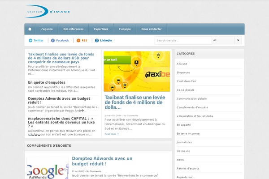The width and height of the screenshot is (269, 179).
Task: Click the Google AdWords thumbnail
Action: [48, 168]
